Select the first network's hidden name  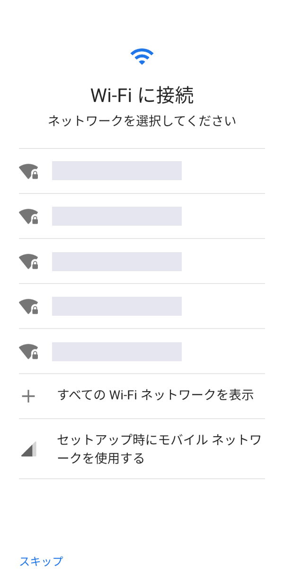click(x=117, y=171)
